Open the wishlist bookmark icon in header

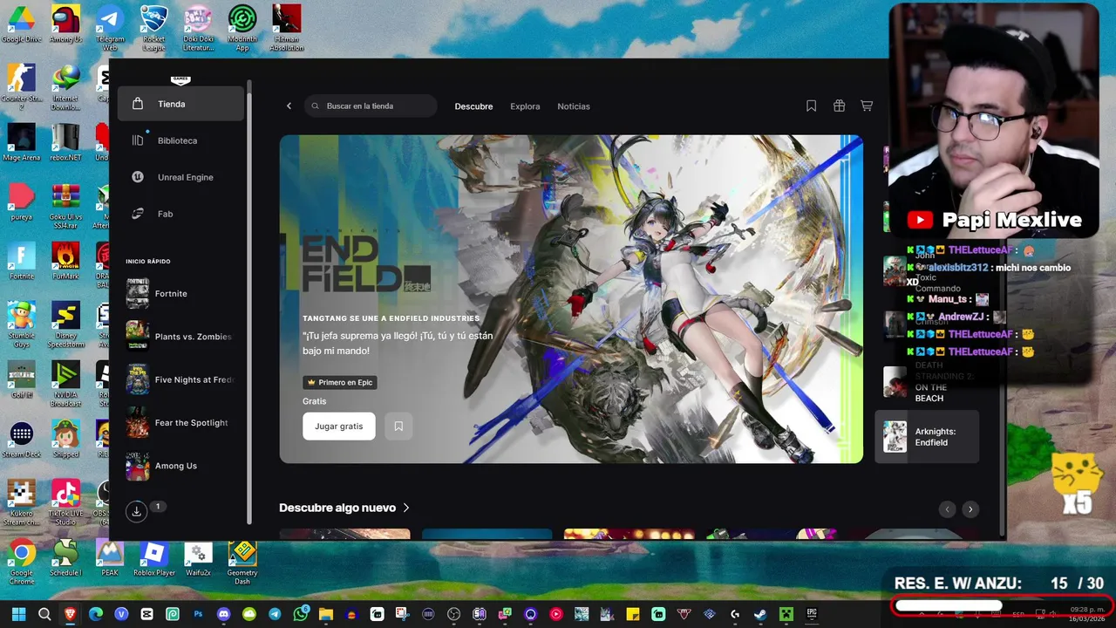(811, 106)
